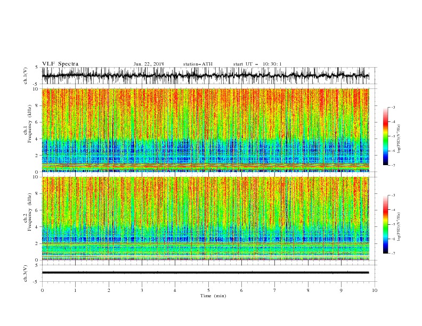Click the "10" kHz tick on ch.2 frequency axis
The width and height of the screenshot is (422, 326).
pyautogui.click(x=36, y=177)
